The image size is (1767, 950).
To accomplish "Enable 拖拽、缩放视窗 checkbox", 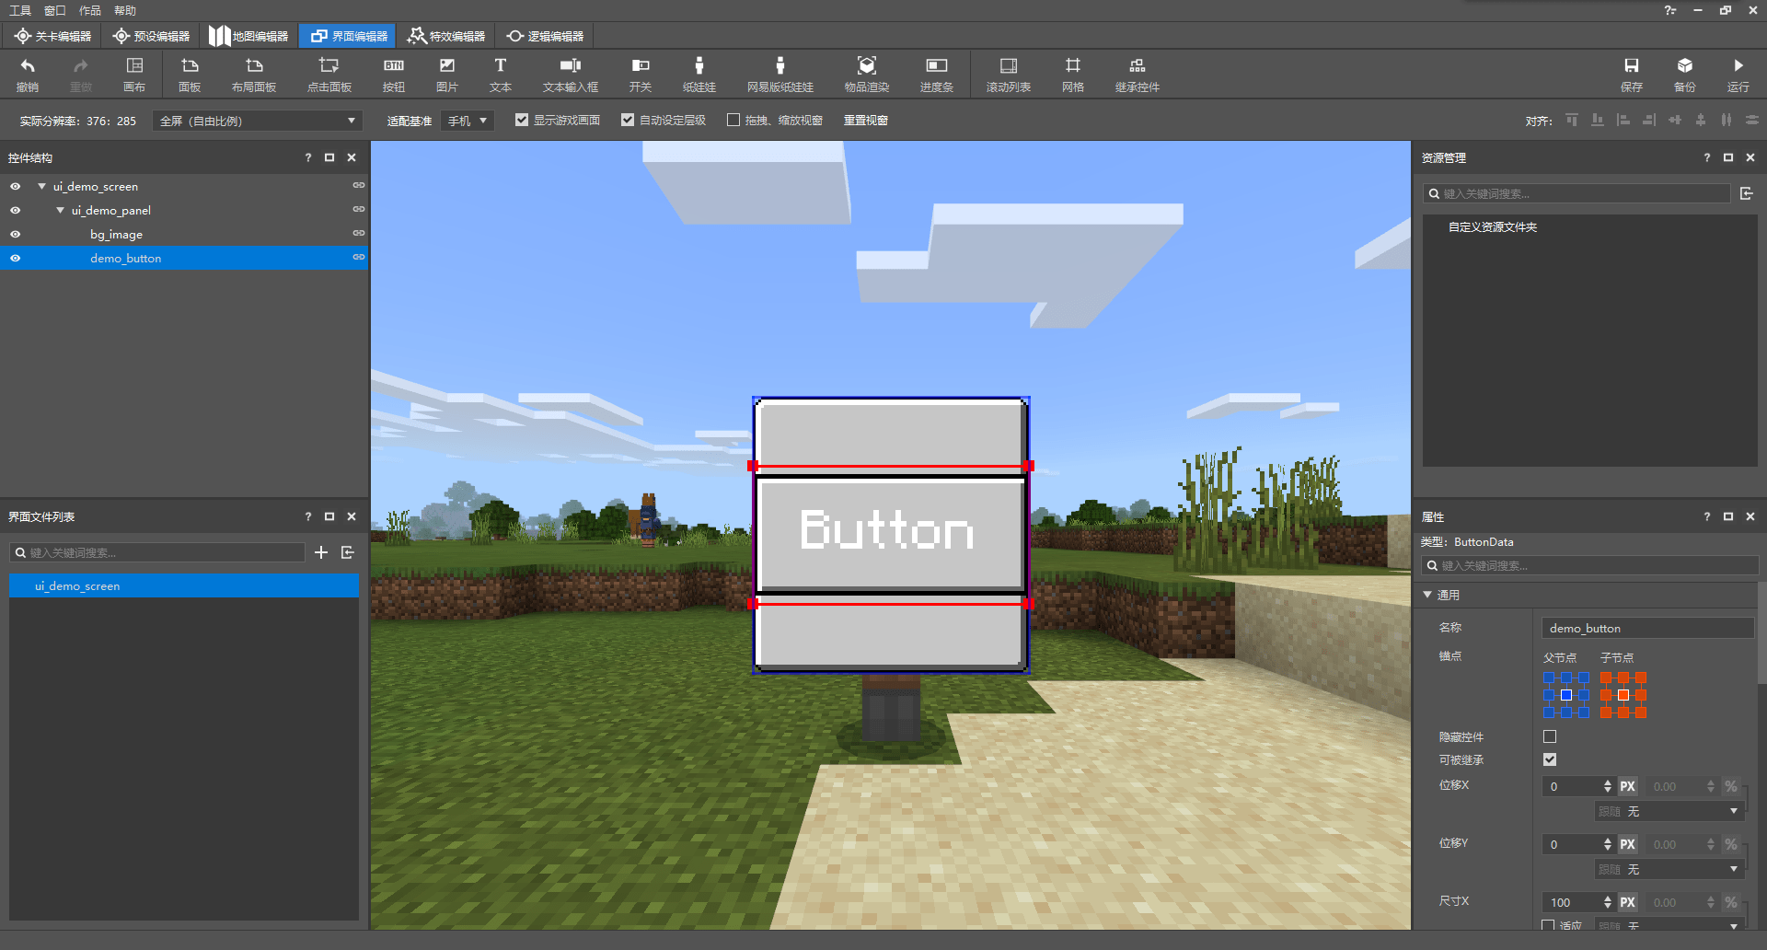I will click(x=733, y=120).
